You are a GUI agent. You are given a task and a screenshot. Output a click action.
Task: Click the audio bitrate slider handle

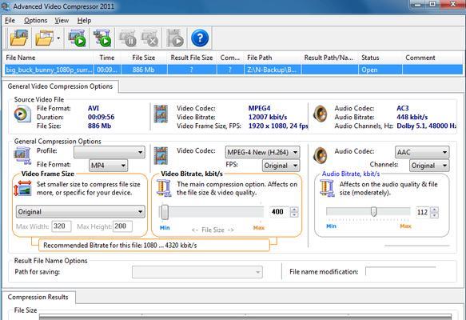(x=374, y=212)
